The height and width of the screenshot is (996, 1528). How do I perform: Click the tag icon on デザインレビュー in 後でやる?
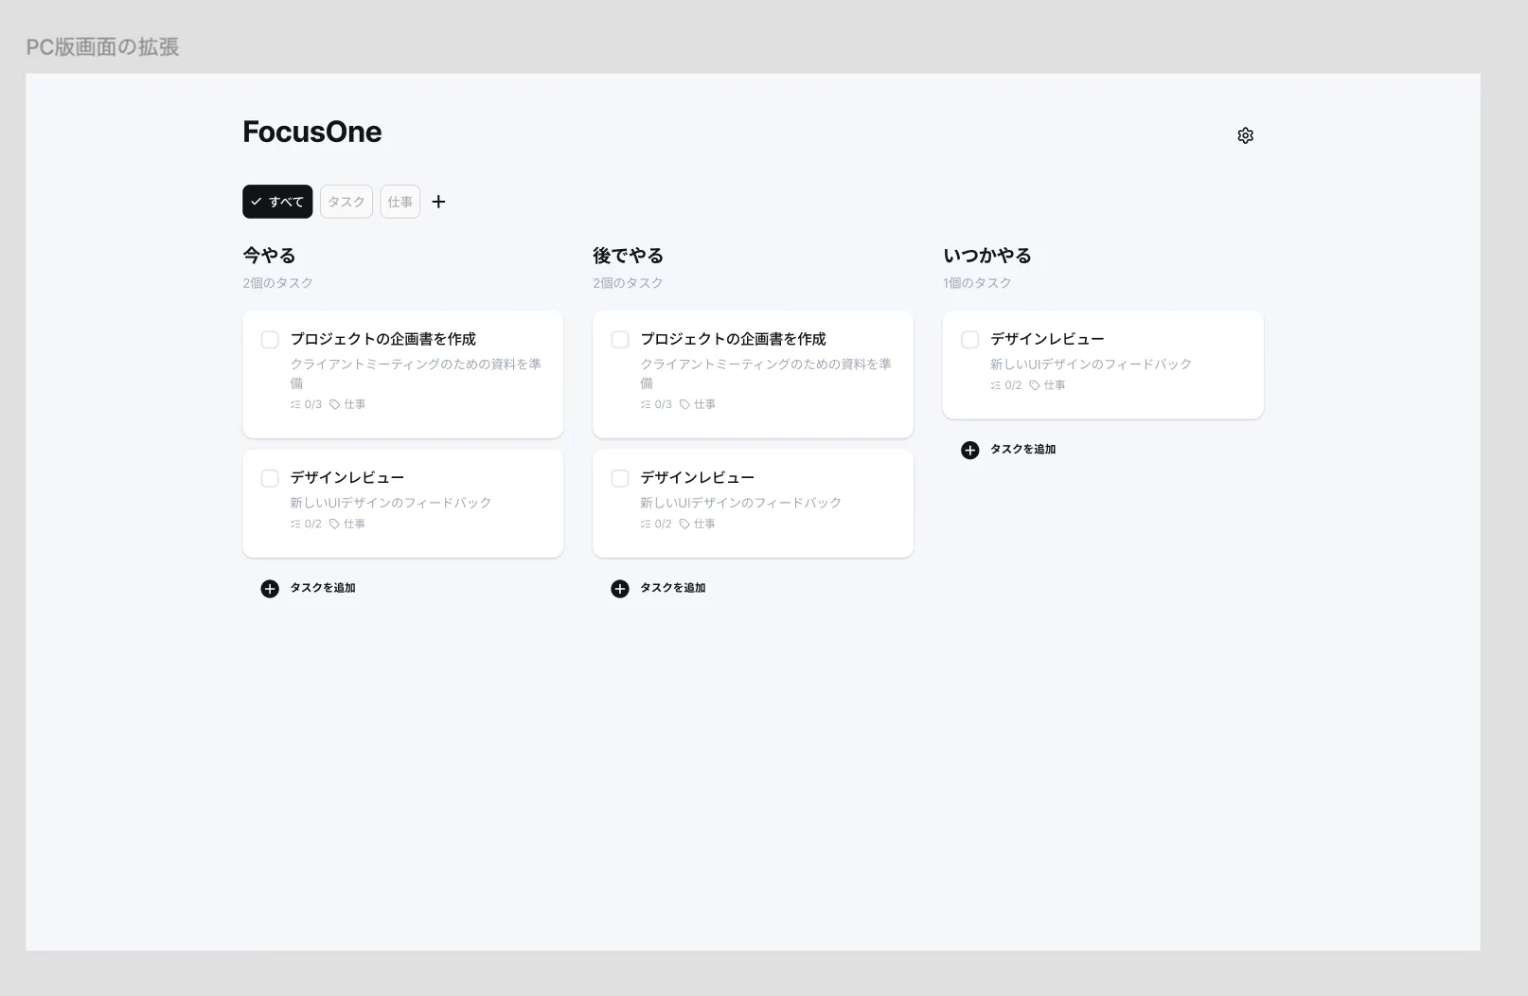pos(684,523)
